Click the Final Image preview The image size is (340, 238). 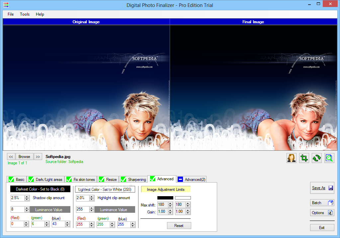tap(253, 88)
